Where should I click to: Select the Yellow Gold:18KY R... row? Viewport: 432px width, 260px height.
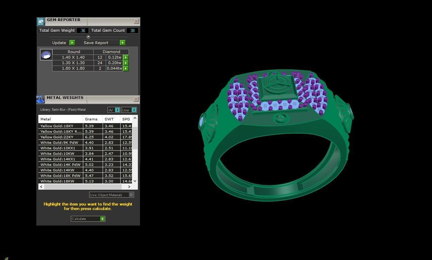tap(85, 131)
